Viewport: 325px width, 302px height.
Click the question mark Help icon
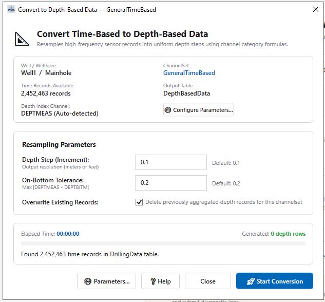(x=153, y=281)
